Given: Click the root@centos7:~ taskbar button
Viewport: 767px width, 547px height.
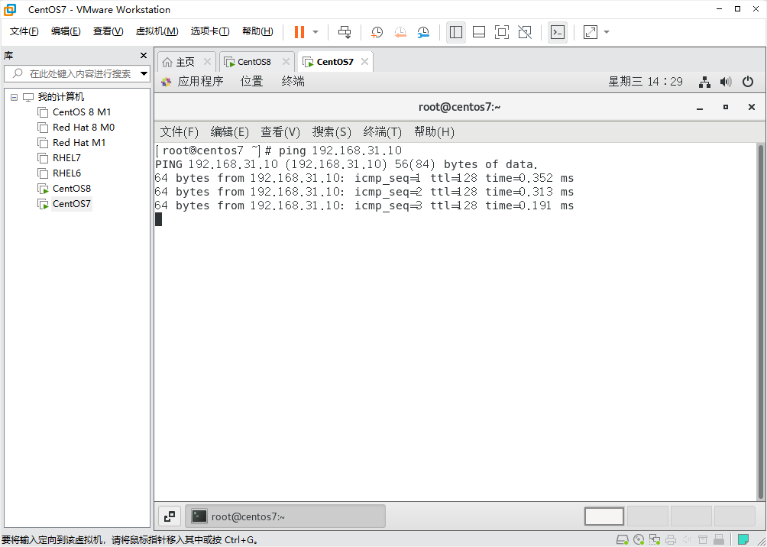Looking at the screenshot, I should click(x=285, y=516).
